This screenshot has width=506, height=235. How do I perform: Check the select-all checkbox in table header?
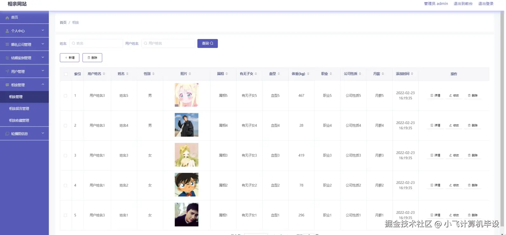[x=66, y=74]
